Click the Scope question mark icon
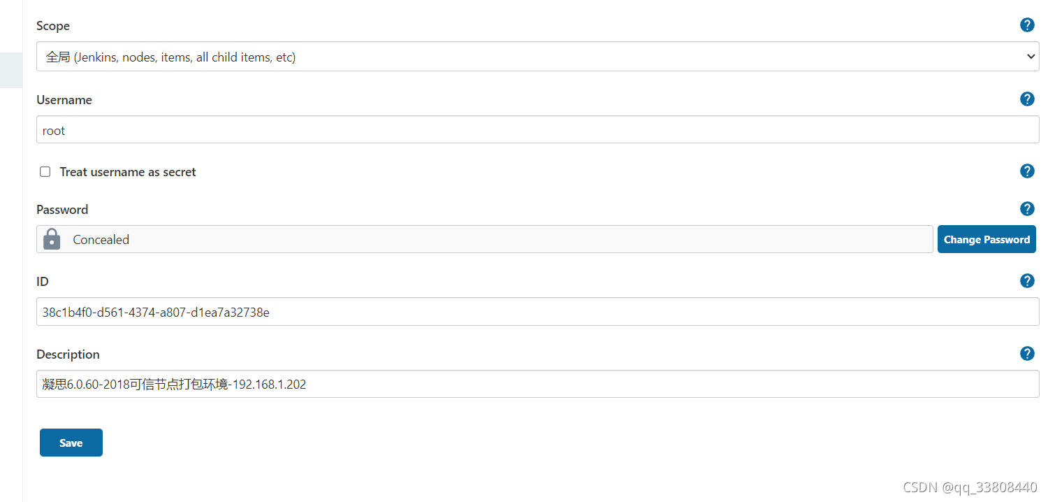Screen dimensions: 1048x502 [1027, 24]
